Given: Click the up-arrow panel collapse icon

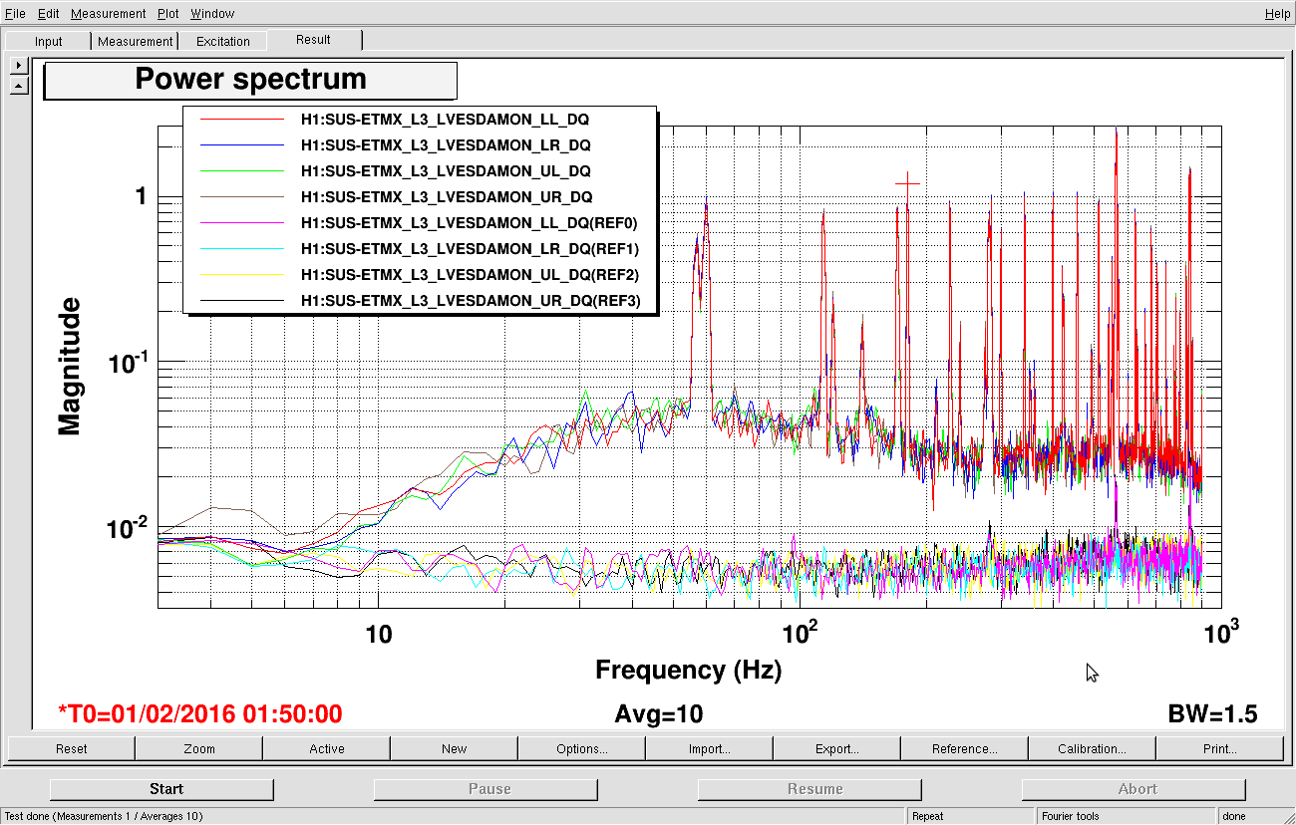Looking at the screenshot, I should (x=19, y=87).
